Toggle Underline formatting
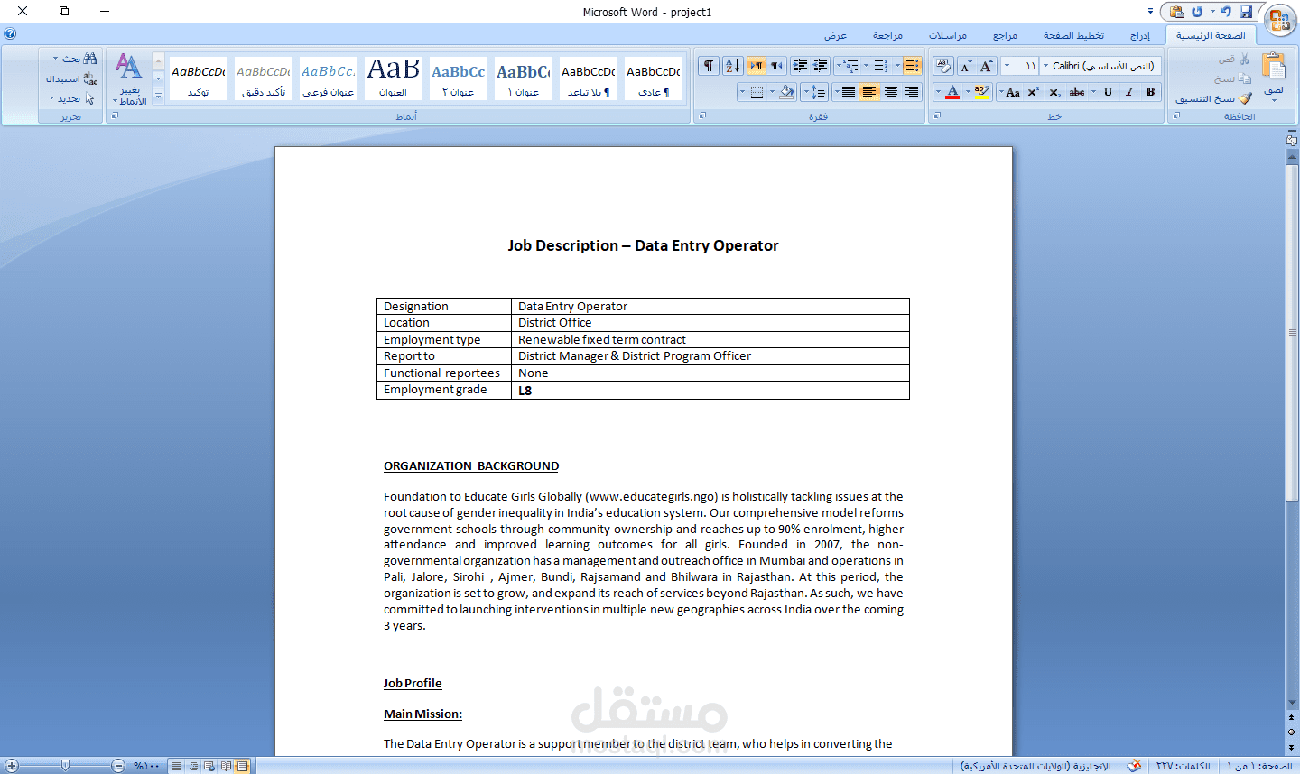1300x774 pixels. [1108, 92]
